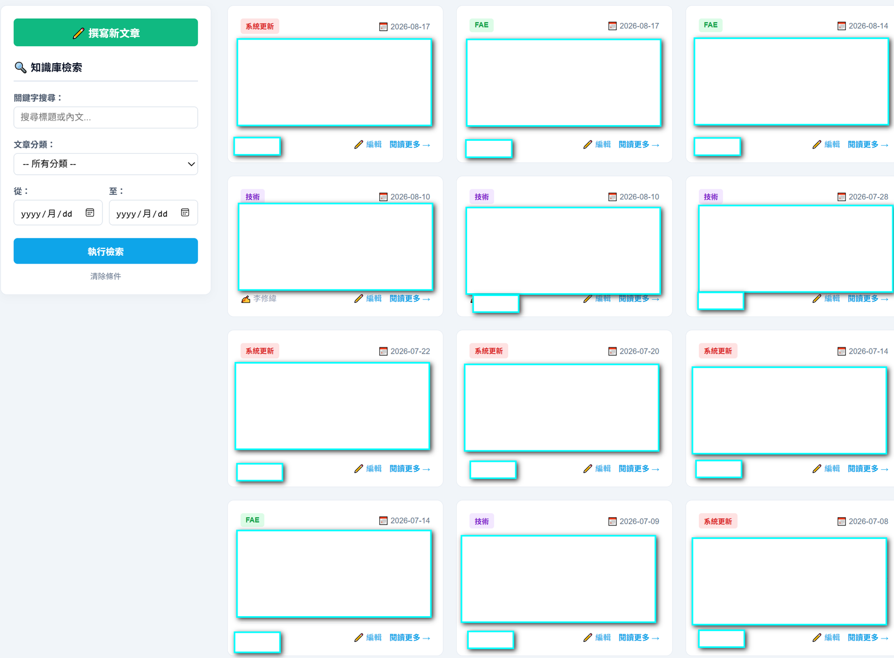Screen dimensions: 894x658
Task: Click author name 李修緯
Action: (x=265, y=299)
